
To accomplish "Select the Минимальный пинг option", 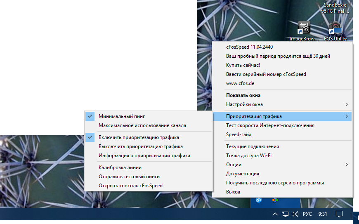I will (x=149, y=116).
